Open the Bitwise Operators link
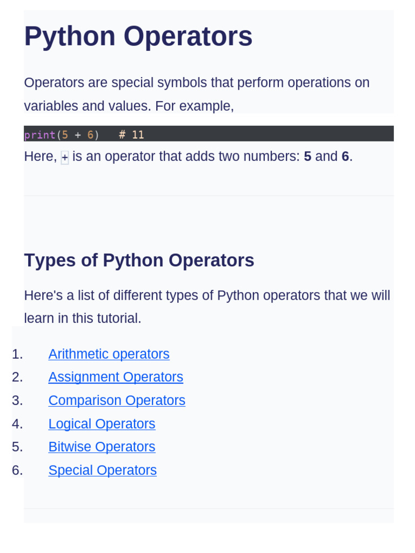 coord(102,447)
